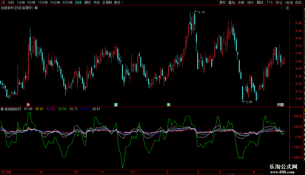
Task: Switch to 月线 monthly chart
Action: (x=96, y=2)
